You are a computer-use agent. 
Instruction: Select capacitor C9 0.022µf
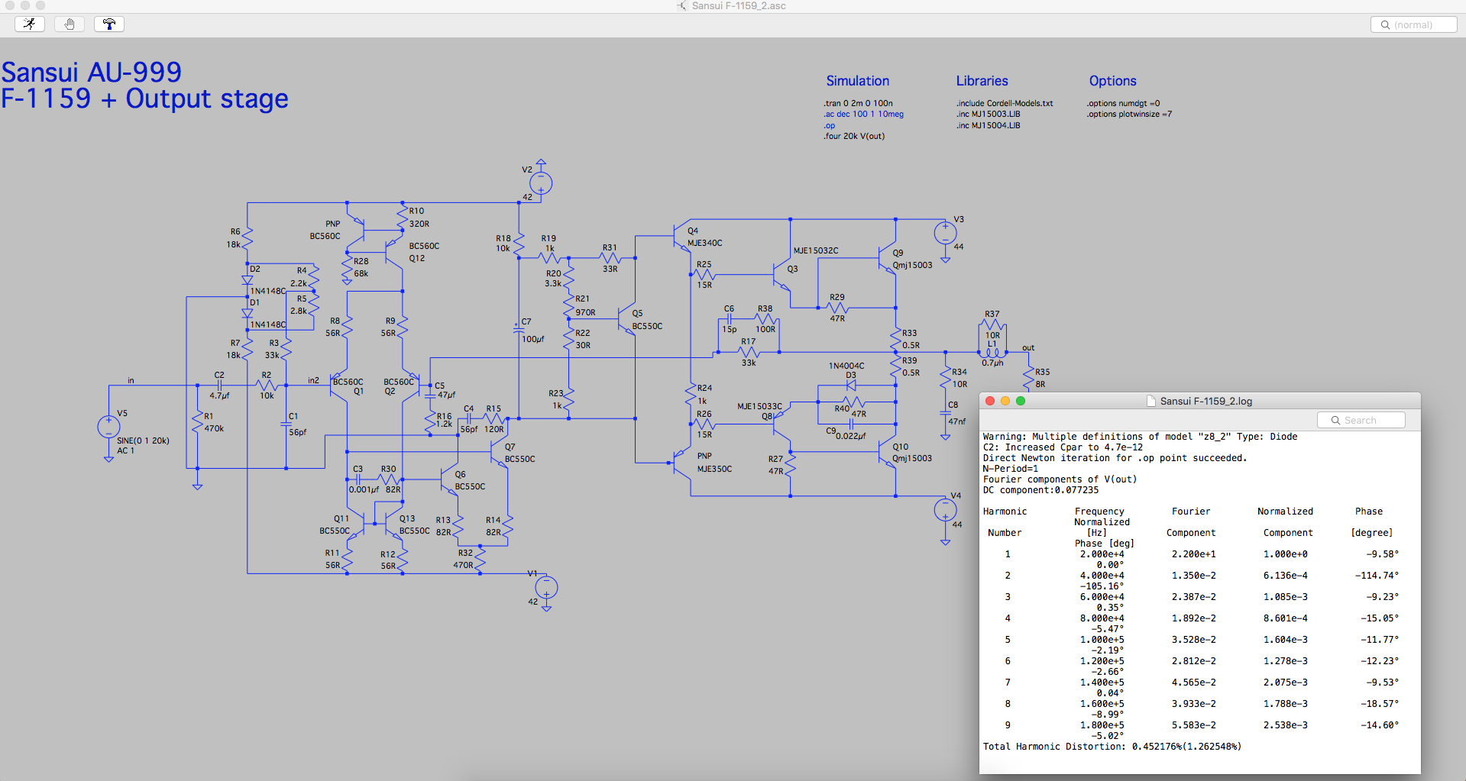850,424
